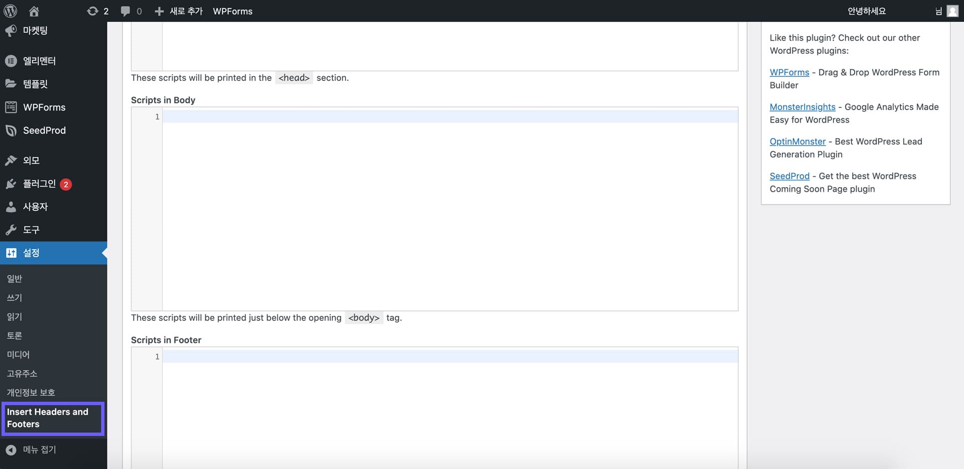Viewport: 964px width, 469px height.
Task: Open the 안녕하세요 account menu
Action: pyautogui.click(x=867, y=11)
